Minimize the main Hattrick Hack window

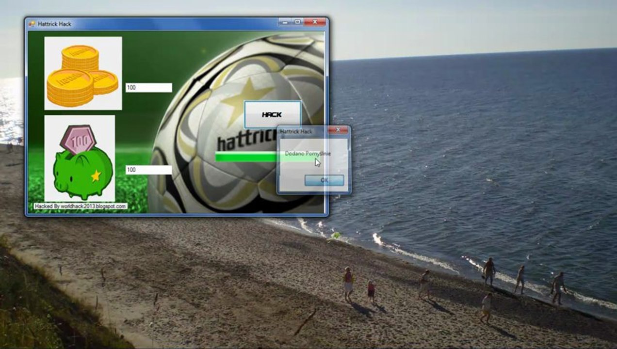point(285,22)
